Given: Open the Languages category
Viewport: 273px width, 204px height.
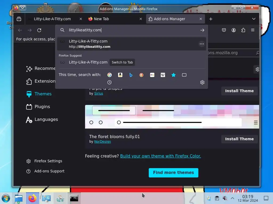Looking at the screenshot, I should (x=42, y=120).
